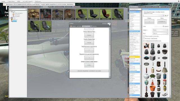
Task: Choose the green saucer model icon
Action: pyautogui.click(x=152, y=76)
